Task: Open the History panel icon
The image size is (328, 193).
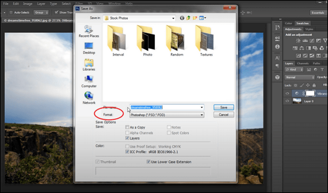Action: (x=277, y=27)
